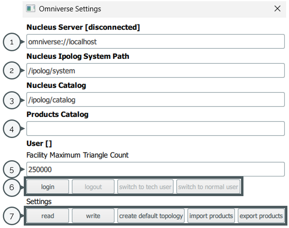Click the 'Facility Maximum Triangle Count' label
The image size is (289, 228).
tap(77, 155)
